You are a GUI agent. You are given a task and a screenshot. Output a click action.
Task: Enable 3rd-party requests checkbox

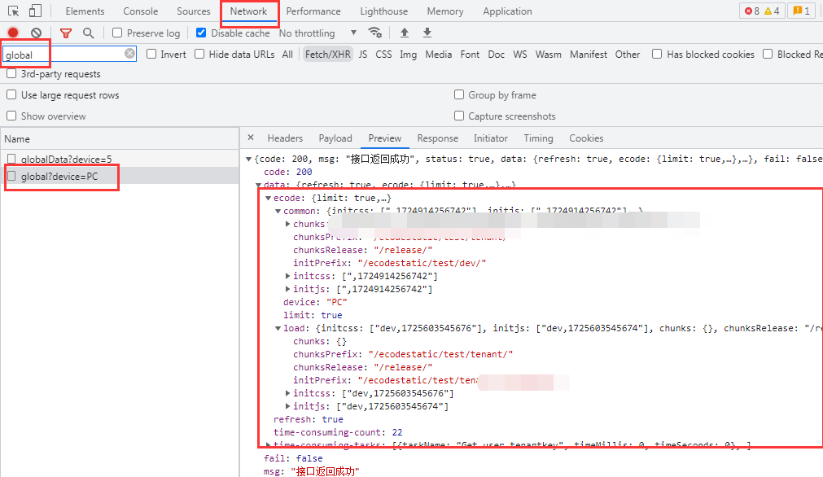pyautogui.click(x=11, y=74)
